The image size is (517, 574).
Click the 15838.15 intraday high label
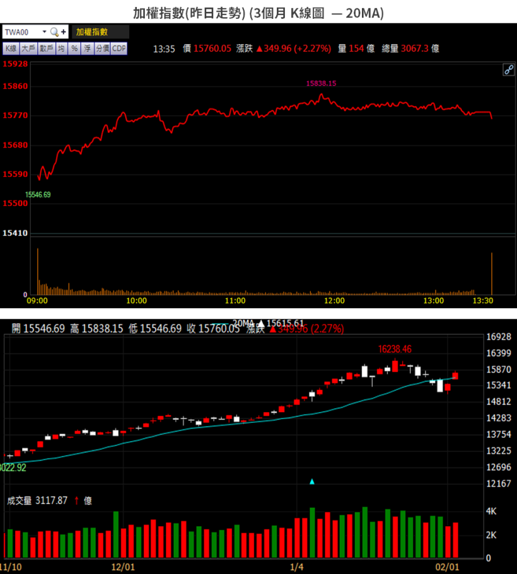[321, 83]
